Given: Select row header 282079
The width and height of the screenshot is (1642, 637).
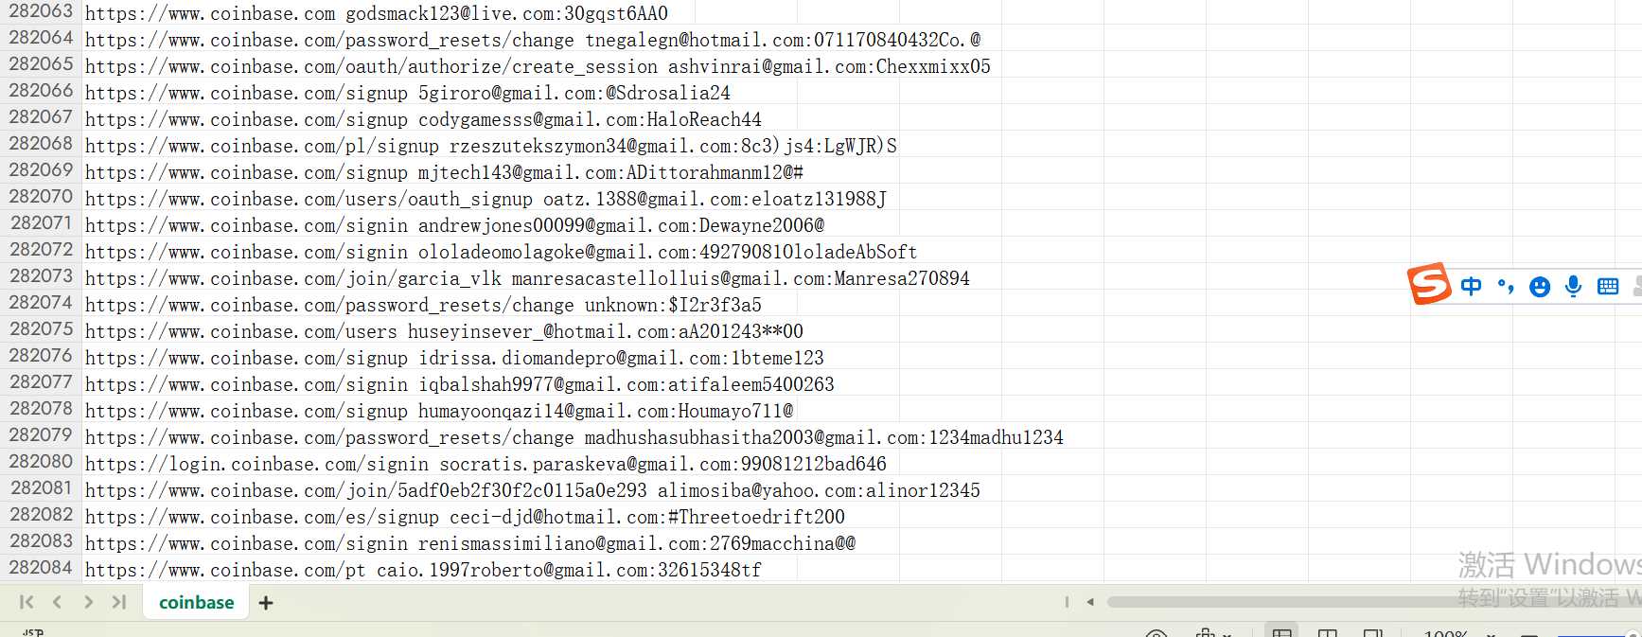Looking at the screenshot, I should tap(41, 435).
